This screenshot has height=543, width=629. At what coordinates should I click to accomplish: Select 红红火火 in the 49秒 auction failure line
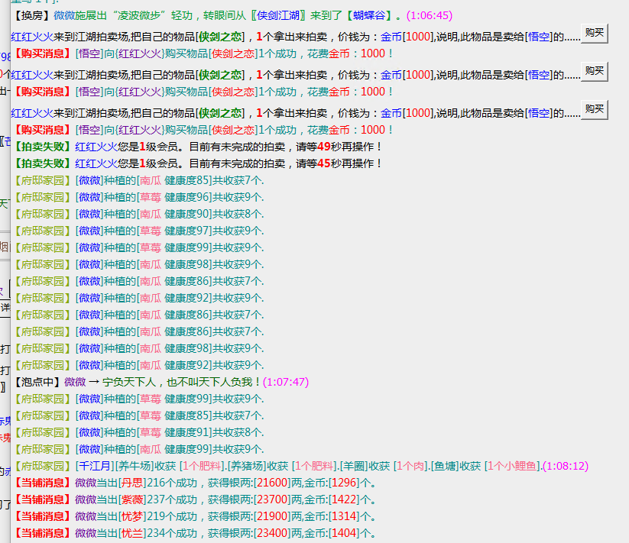click(96, 147)
